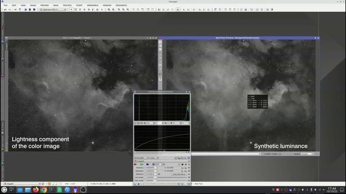Screen dimensions: 346x194
Task: Open file manager folder from taskbar
Action: click(28, 190)
